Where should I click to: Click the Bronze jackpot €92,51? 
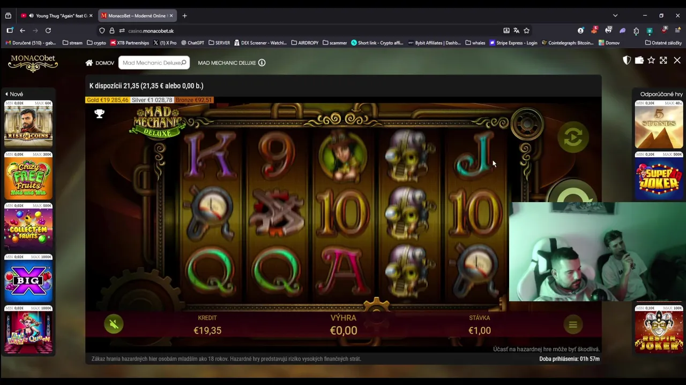point(193,100)
